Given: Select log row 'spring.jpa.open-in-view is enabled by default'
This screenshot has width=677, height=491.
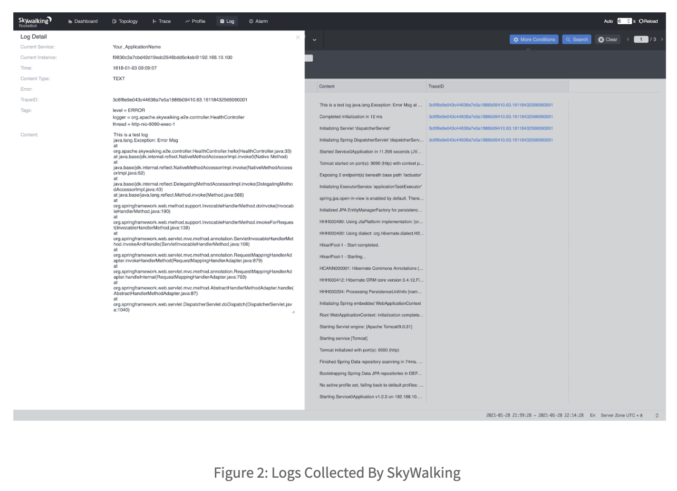Looking at the screenshot, I should 371,198.
